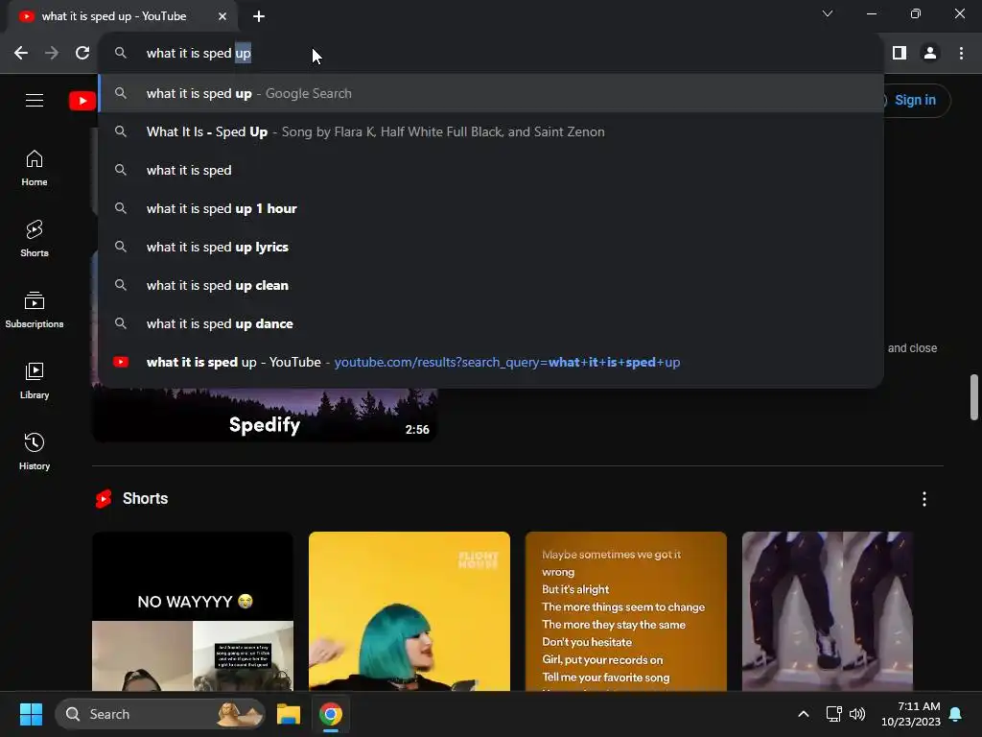982x737 pixels.
Task: Close the 'what it is sped up' tab
Action: point(222,16)
